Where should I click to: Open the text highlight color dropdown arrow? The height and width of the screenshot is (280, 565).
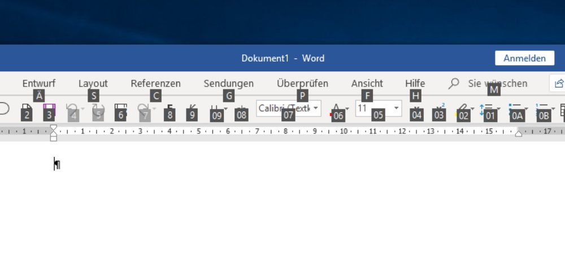click(x=472, y=109)
